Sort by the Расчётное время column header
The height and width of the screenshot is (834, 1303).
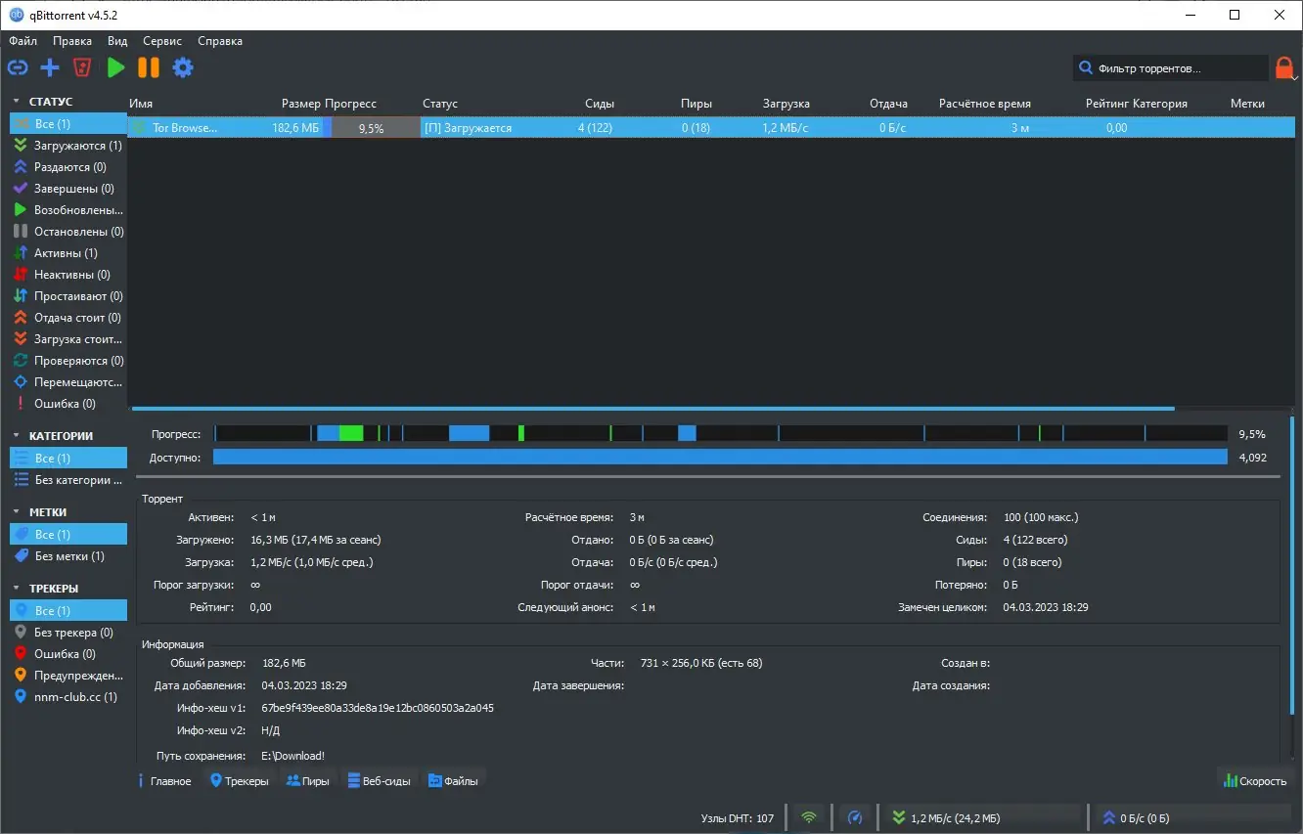[x=985, y=104]
